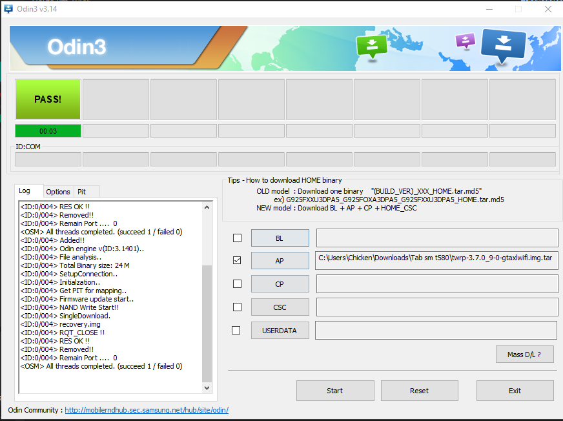Screen dimensions: 563x421
Task: Click the green PASS! status box
Action: (x=48, y=99)
